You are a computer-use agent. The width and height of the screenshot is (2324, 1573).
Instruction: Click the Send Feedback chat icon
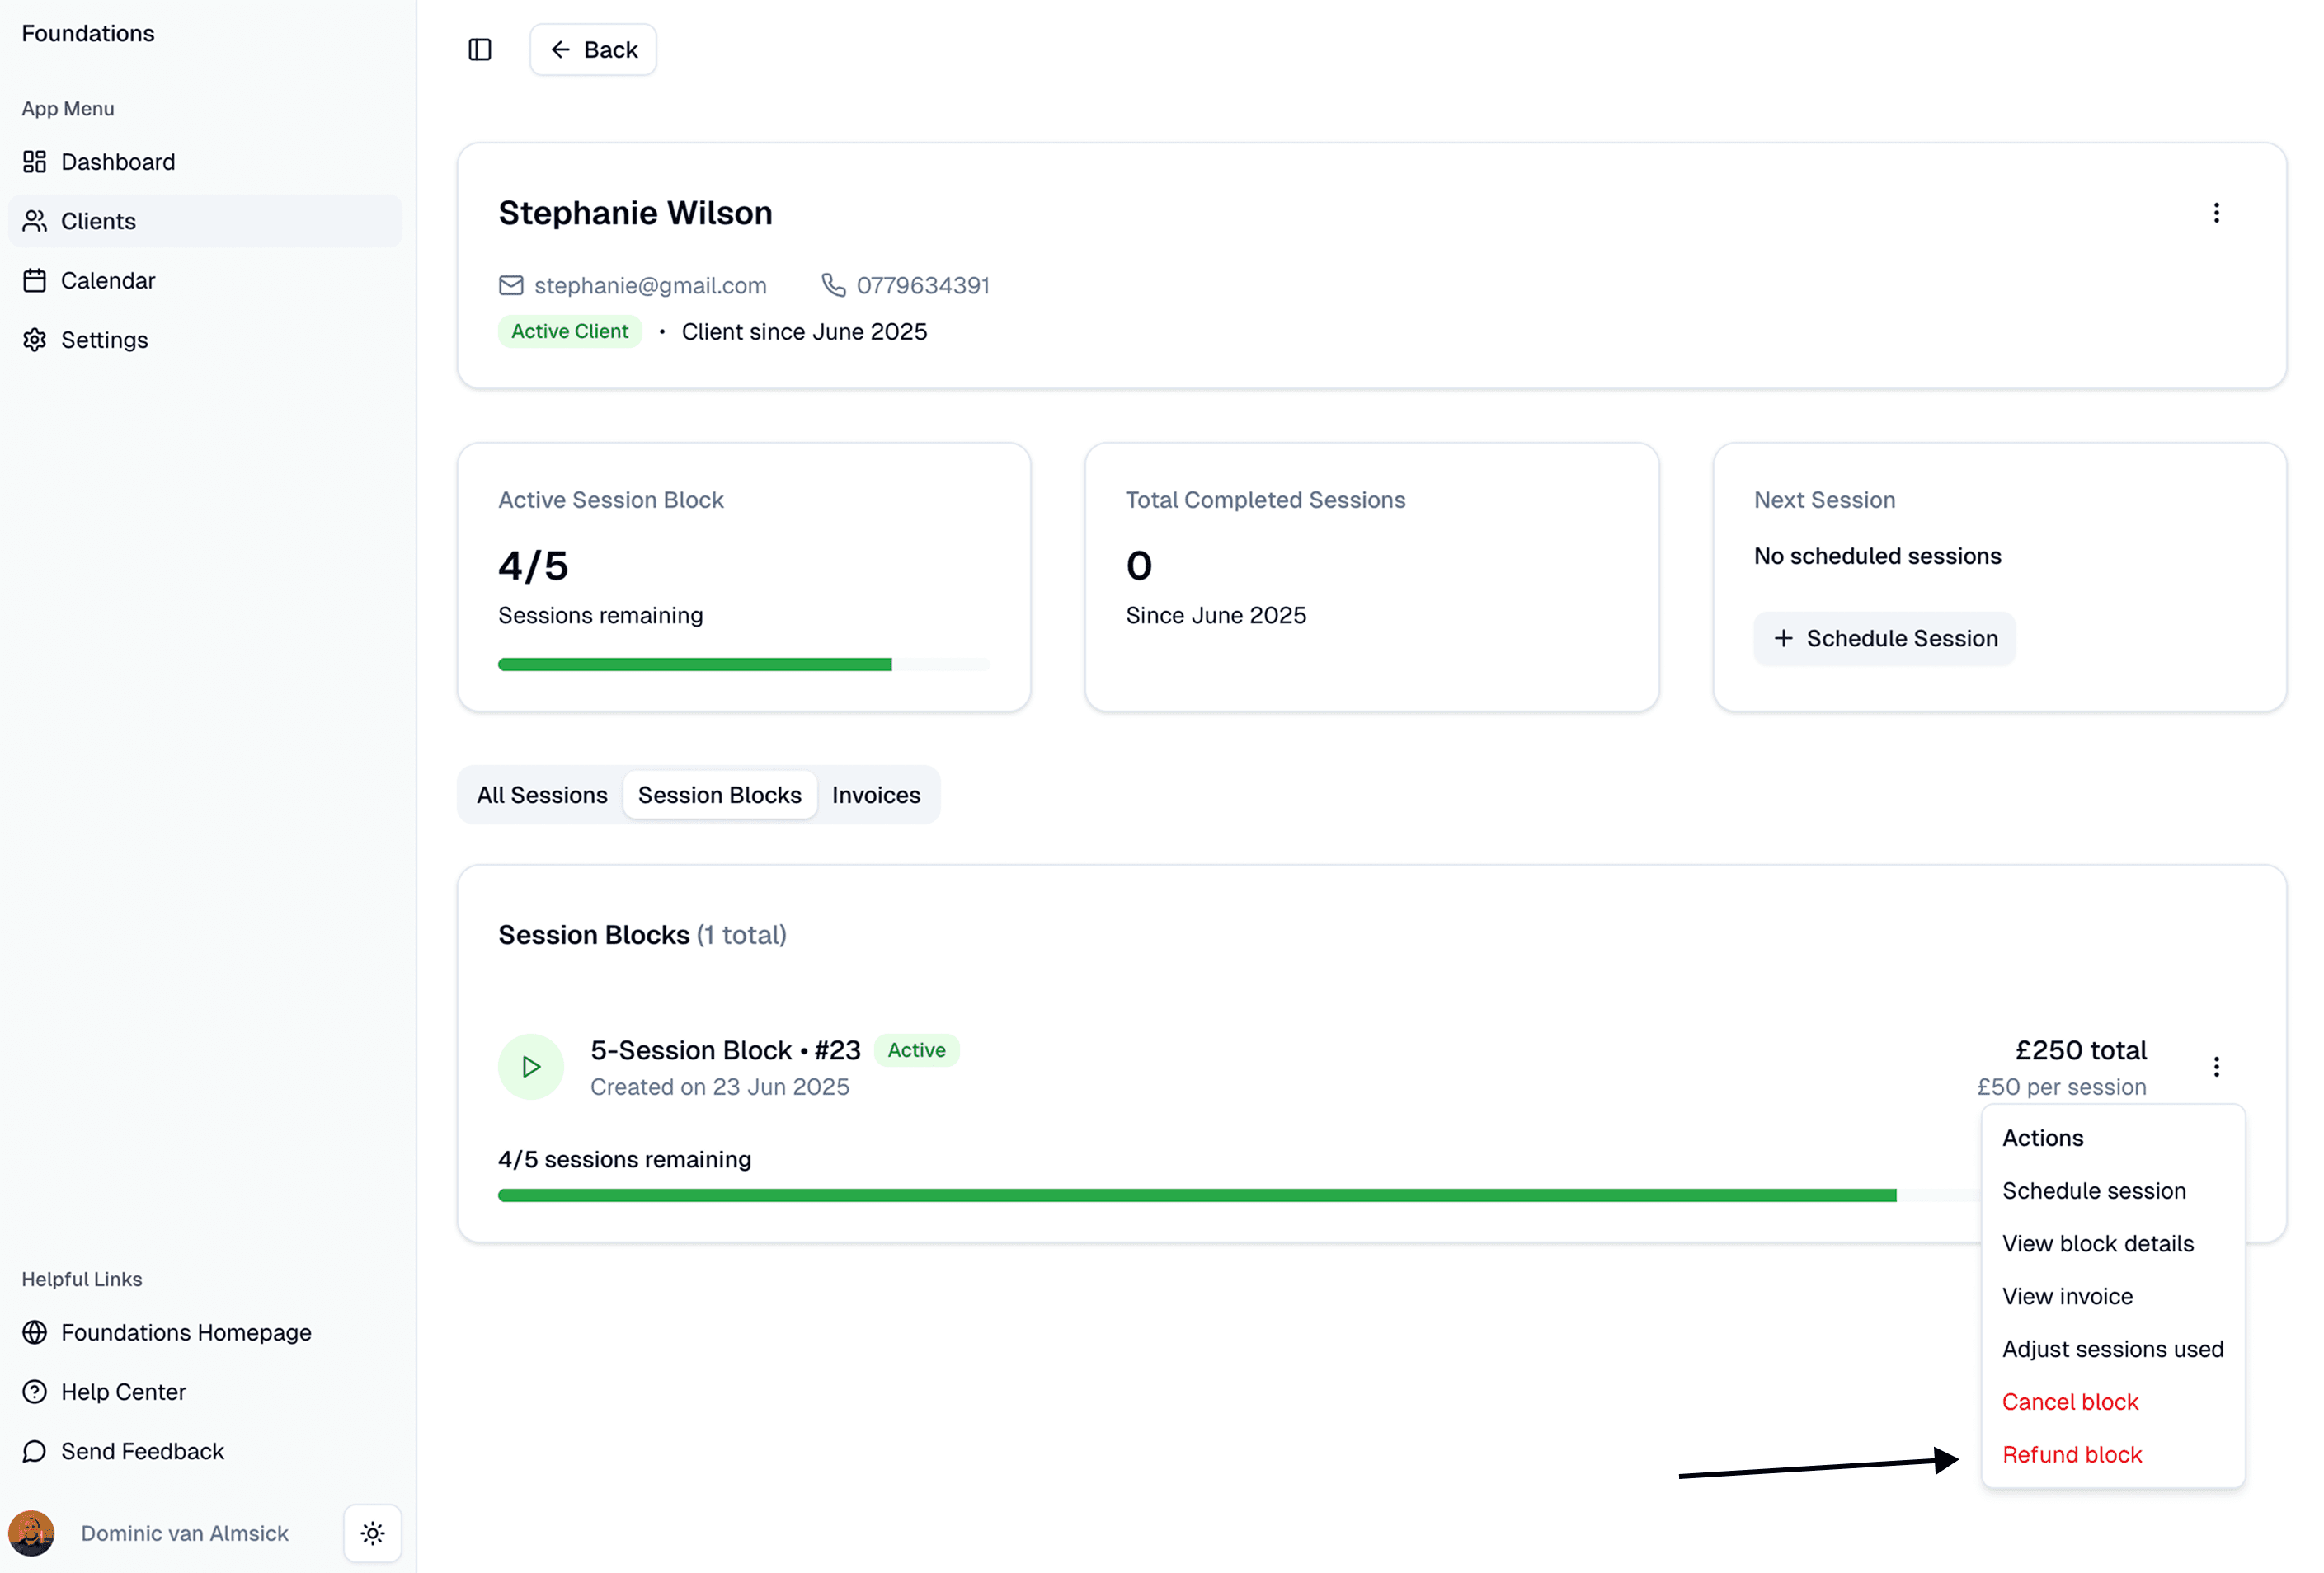click(35, 1451)
